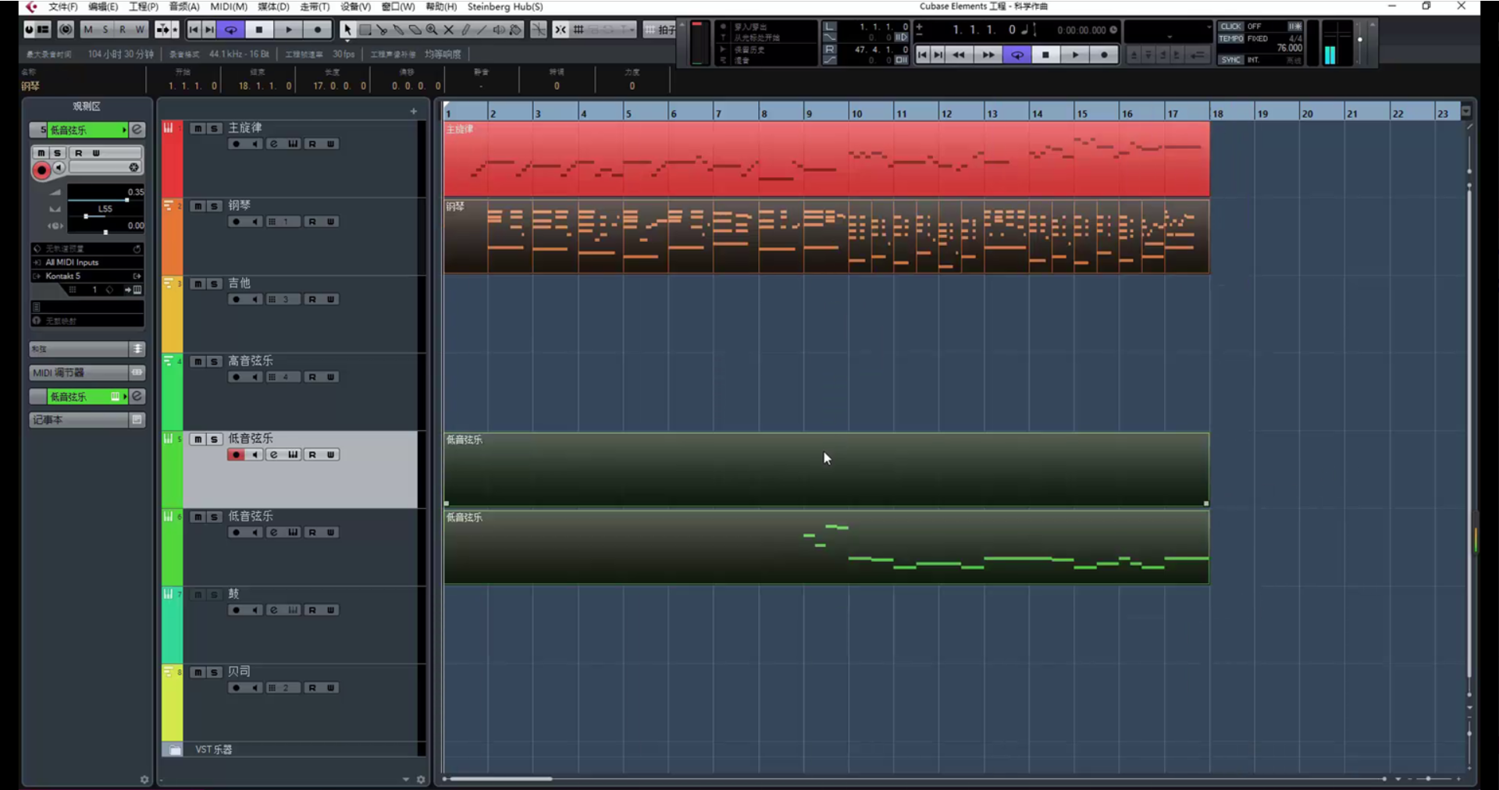Toggle global Mute M button in toolbar
The image size is (1499, 790).
tap(87, 30)
